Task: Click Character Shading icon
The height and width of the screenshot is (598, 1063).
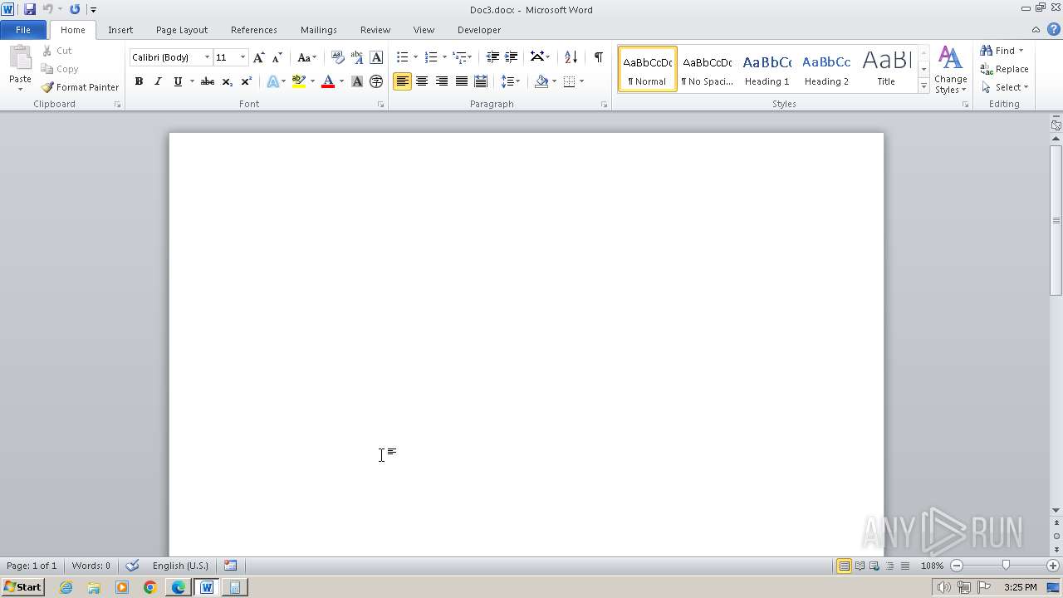Action: pyautogui.click(x=357, y=81)
